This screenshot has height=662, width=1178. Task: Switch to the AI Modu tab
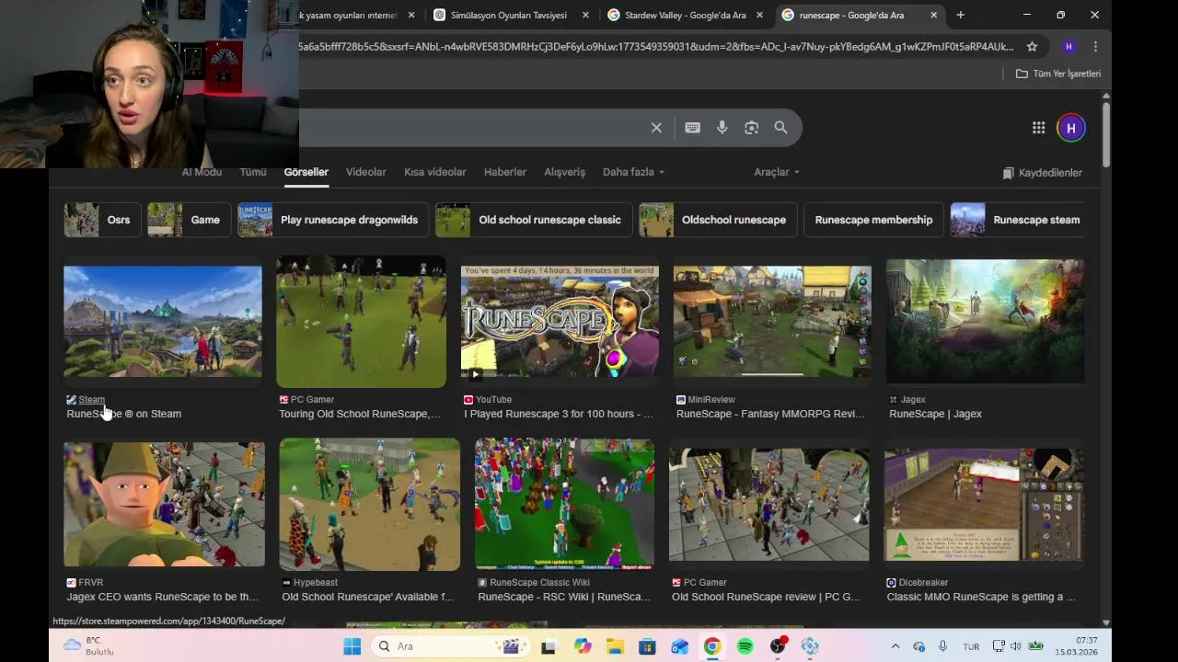tap(202, 172)
